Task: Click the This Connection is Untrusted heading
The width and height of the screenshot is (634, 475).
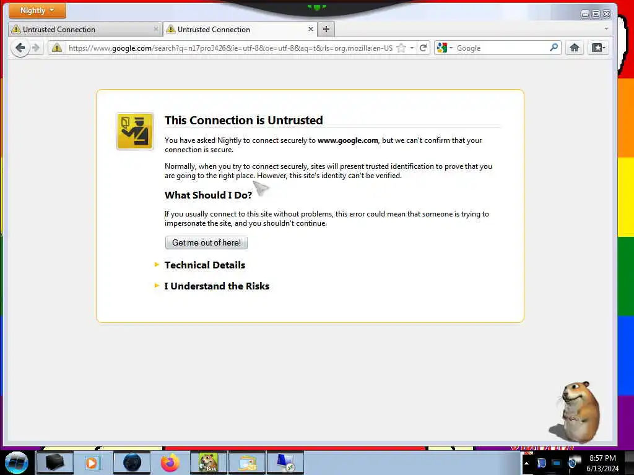Action: 244,120
